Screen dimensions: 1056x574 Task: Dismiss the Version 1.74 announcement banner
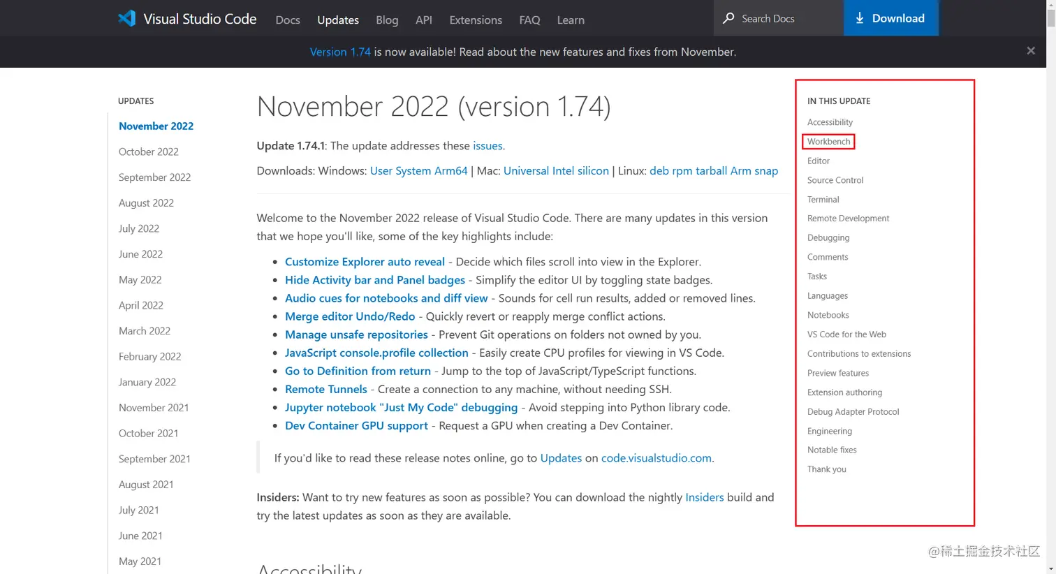1031,51
